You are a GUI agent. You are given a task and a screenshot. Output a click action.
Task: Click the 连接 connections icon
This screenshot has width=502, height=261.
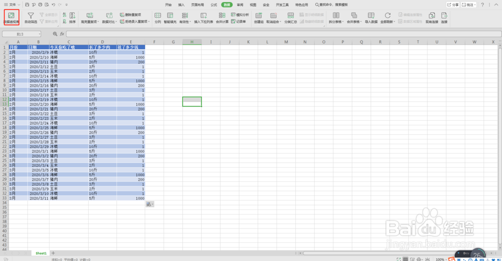coord(444,18)
